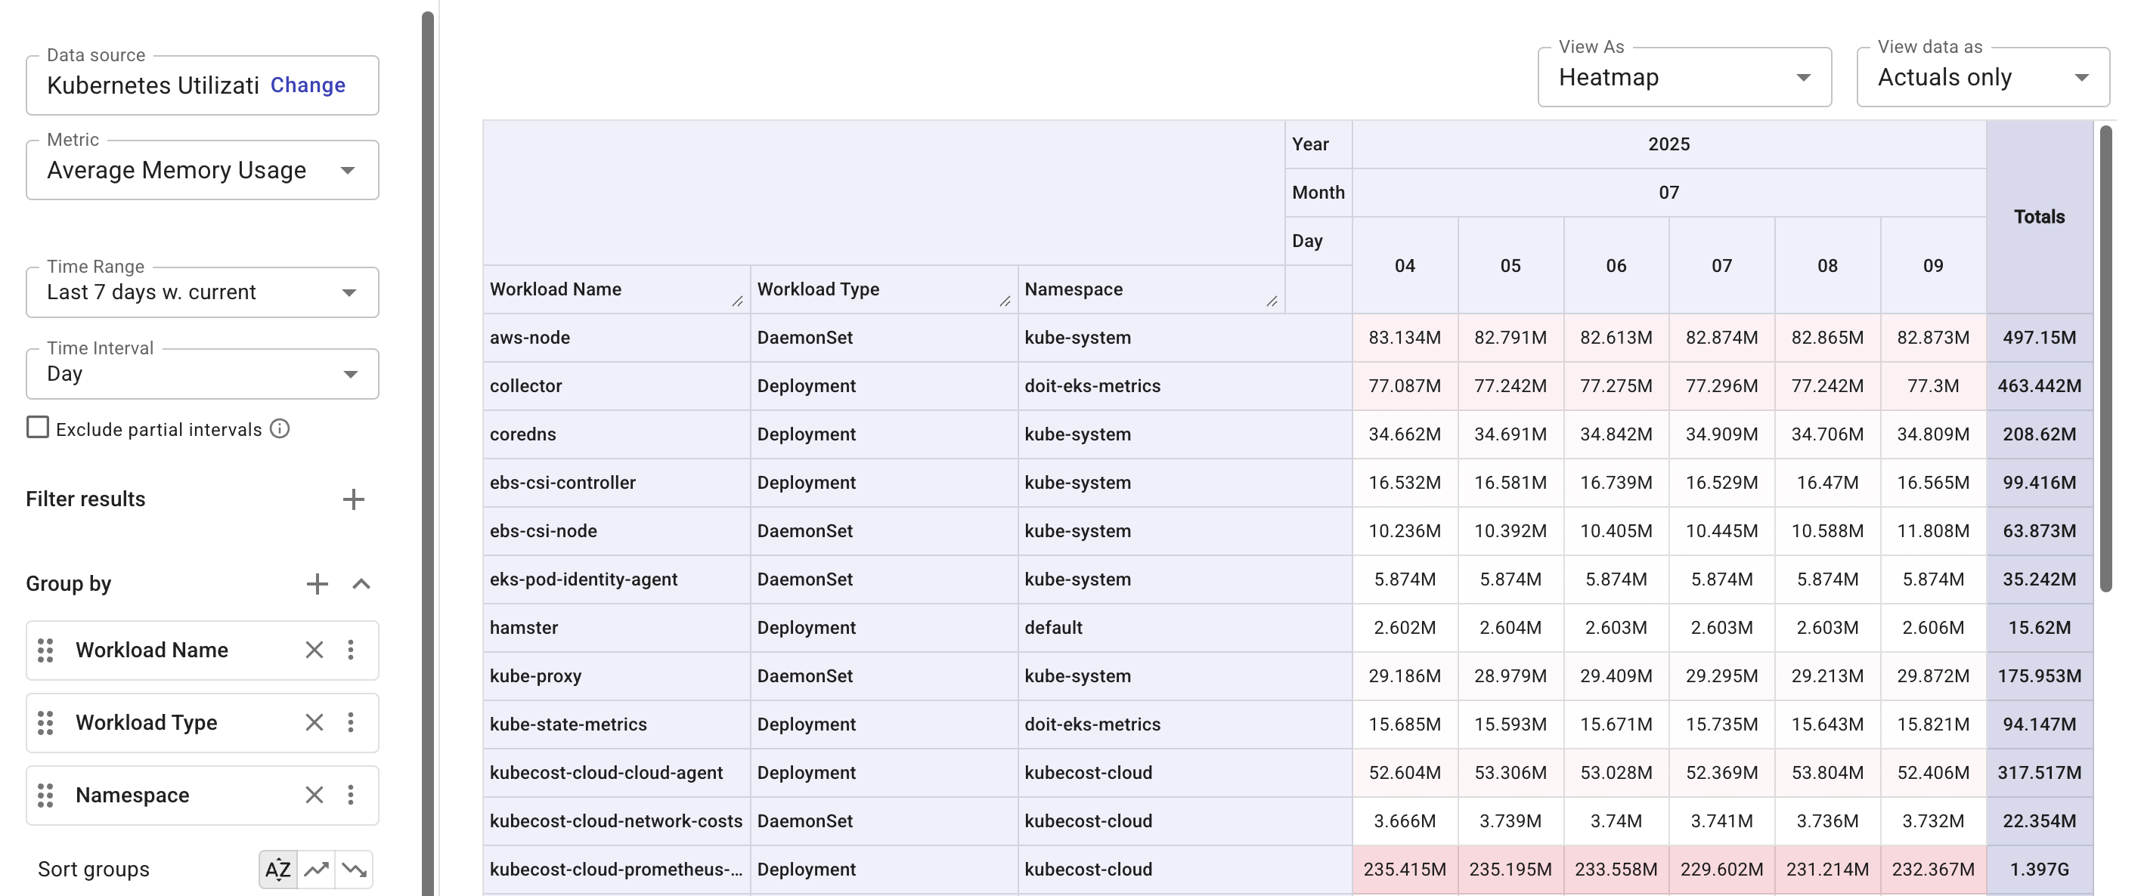Remove the Namespace grouping via its X icon
The width and height of the screenshot is (2144, 896).
[314, 795]
